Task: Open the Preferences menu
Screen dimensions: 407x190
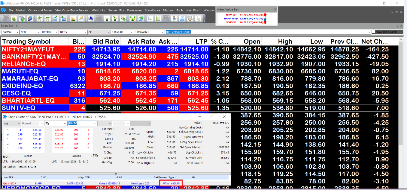Action: 135,10
